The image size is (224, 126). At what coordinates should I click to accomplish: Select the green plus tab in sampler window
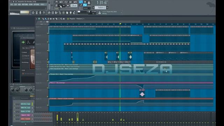23,42
